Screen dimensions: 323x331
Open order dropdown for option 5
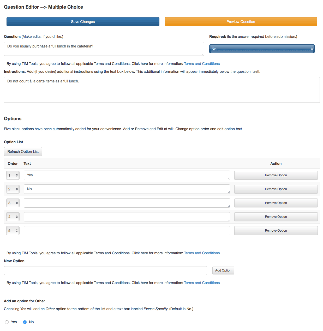(x=13, y=231)
